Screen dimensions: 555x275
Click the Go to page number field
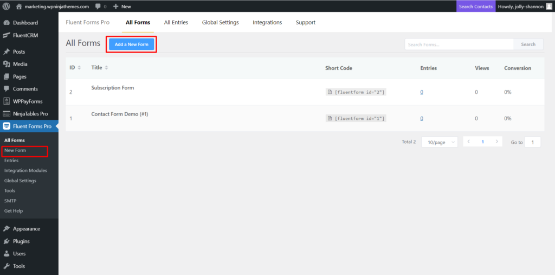(x=532, y=142)
